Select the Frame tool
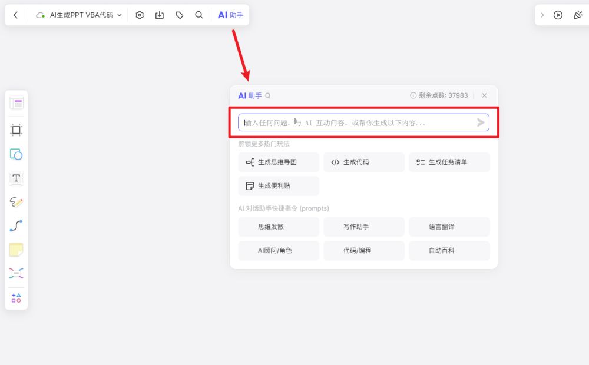Screen dimensions: 589x365 pos(16,130)
